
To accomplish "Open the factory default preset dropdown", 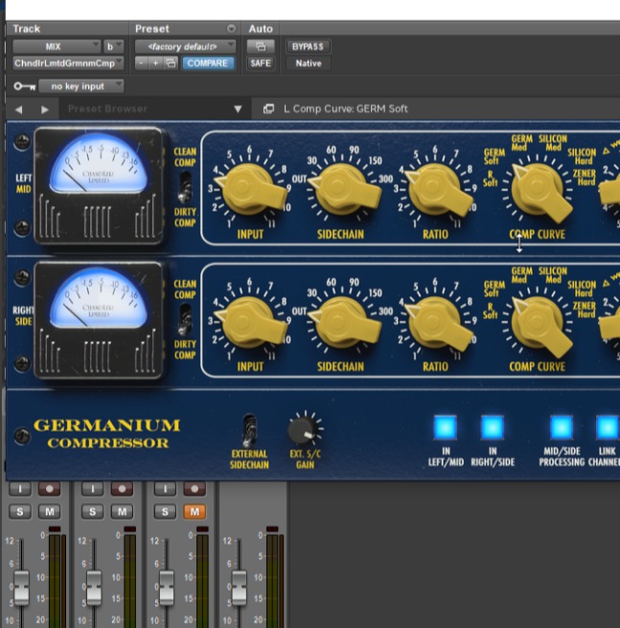I will tap(185, 46).
